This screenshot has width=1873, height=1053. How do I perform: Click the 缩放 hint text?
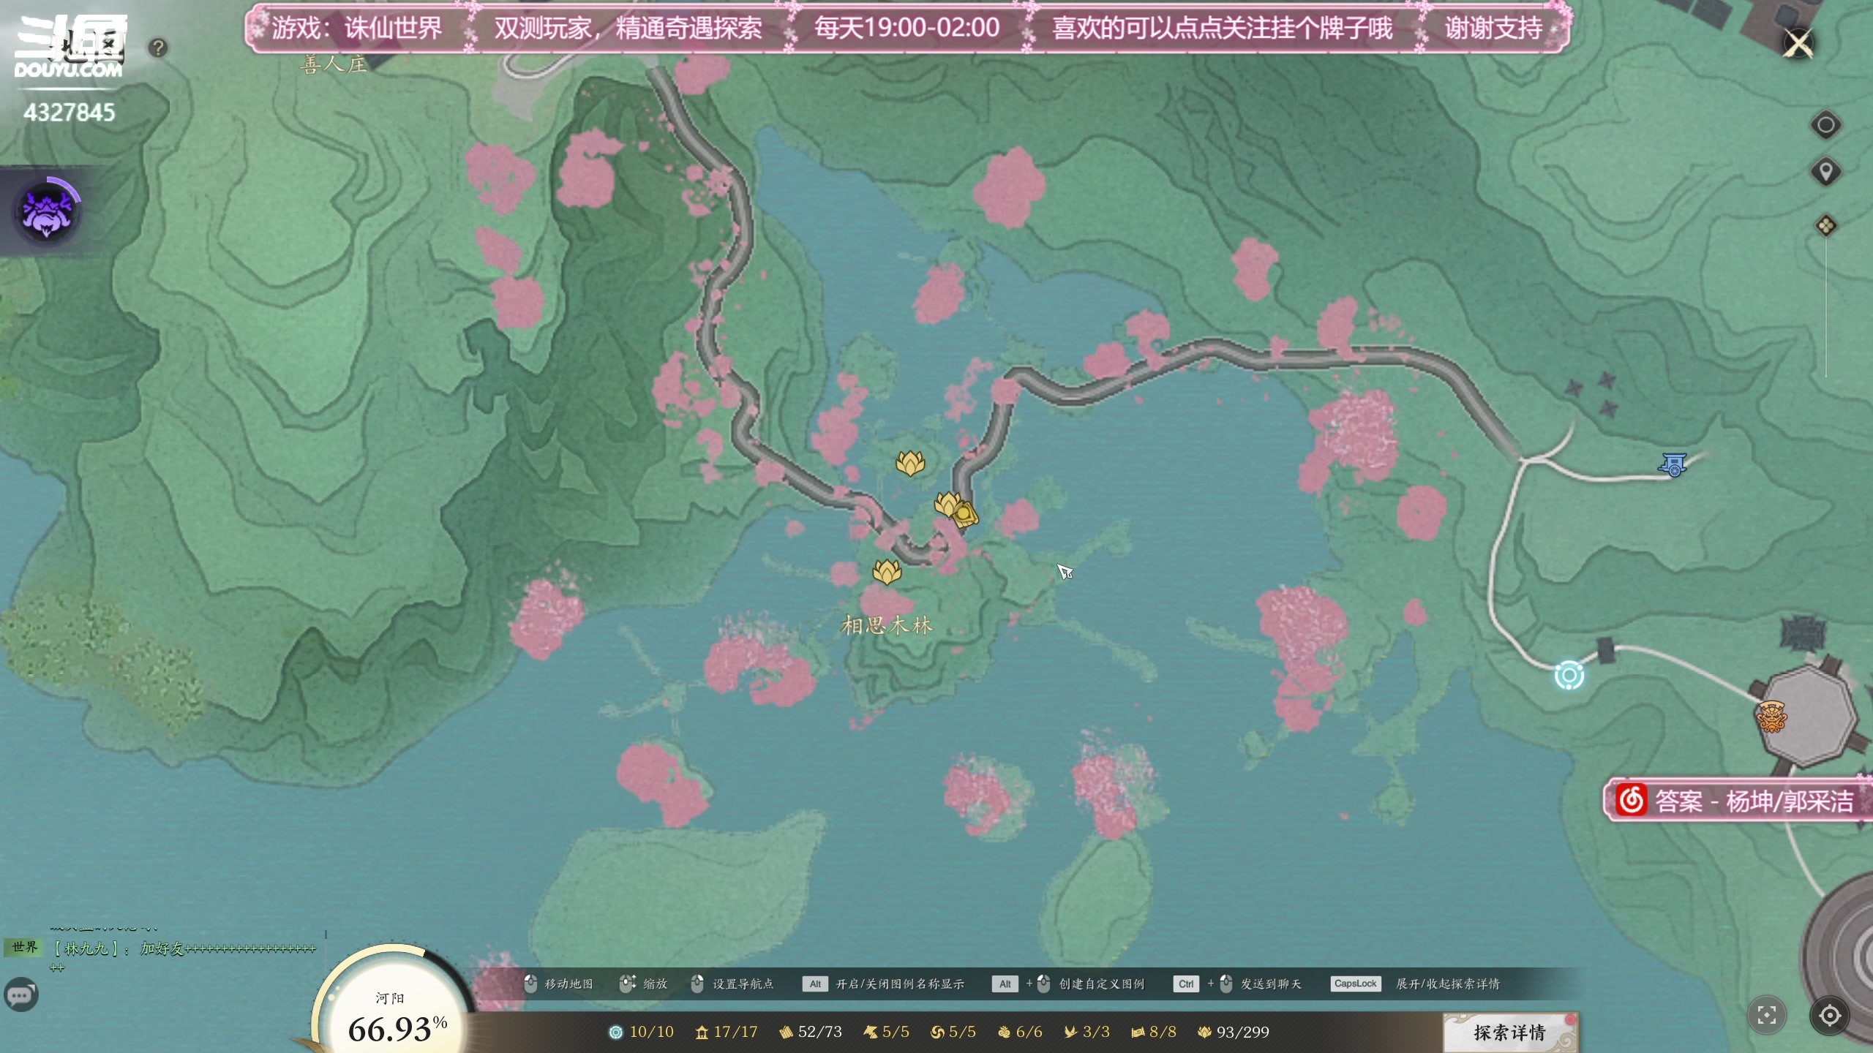click(656, 984)
